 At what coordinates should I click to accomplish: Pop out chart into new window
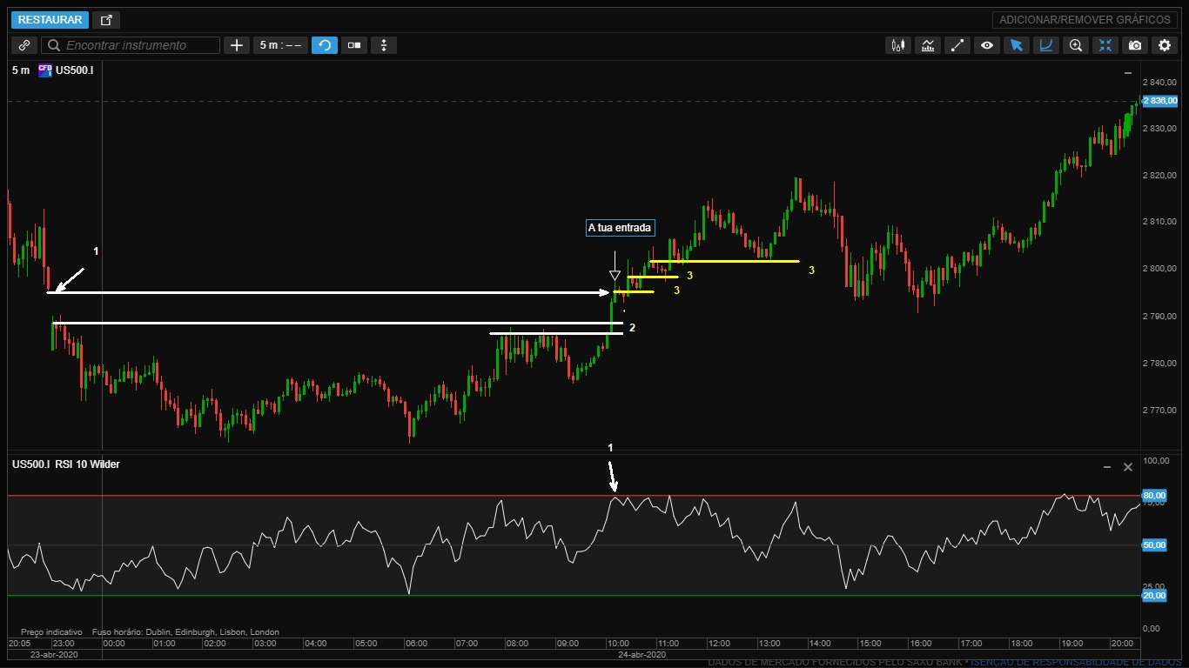click(106, 20)
